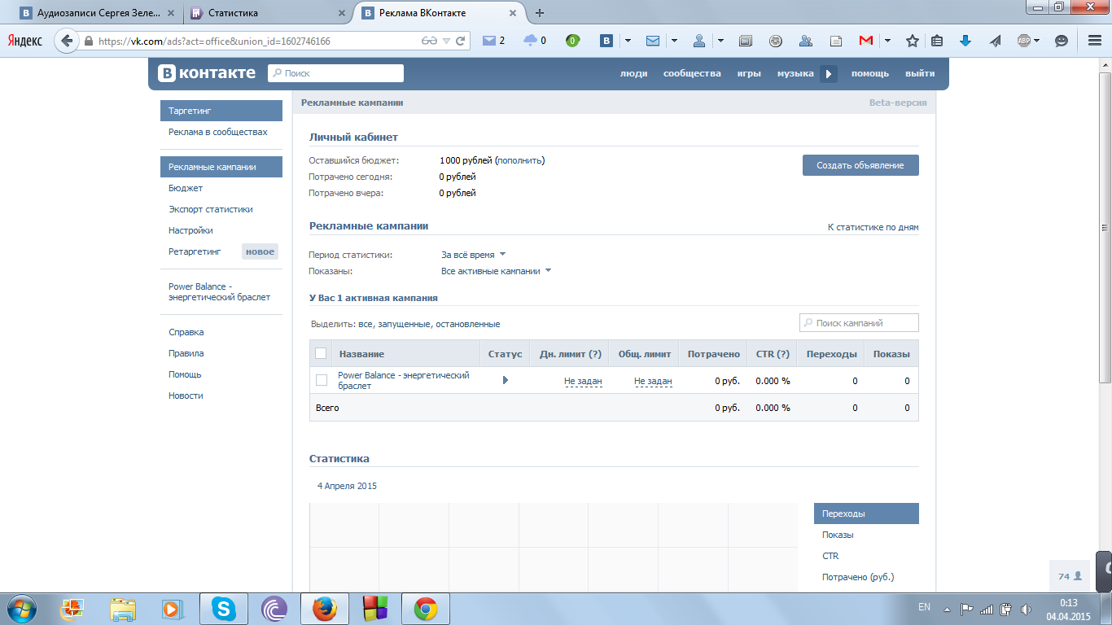Click the round grey video reel toolbar icon
1112x625 pixels.
pyautogui.click(x=776, y=41)
